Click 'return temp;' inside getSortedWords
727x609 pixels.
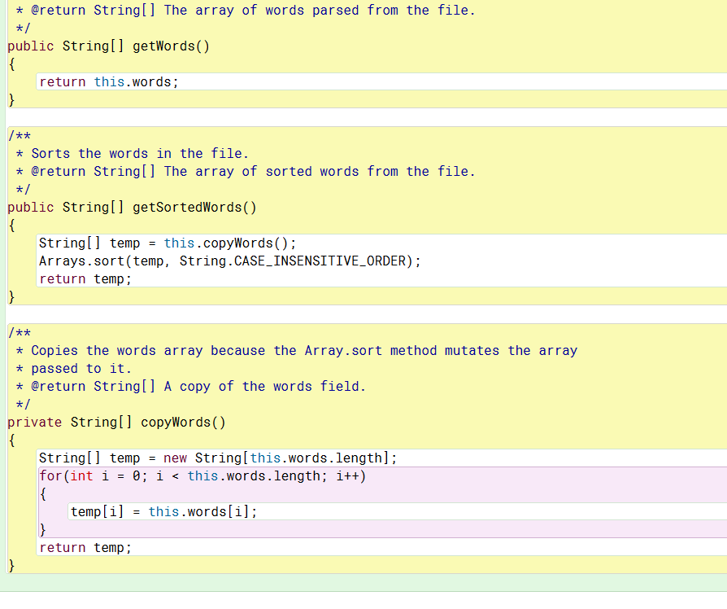click(85, 279)
